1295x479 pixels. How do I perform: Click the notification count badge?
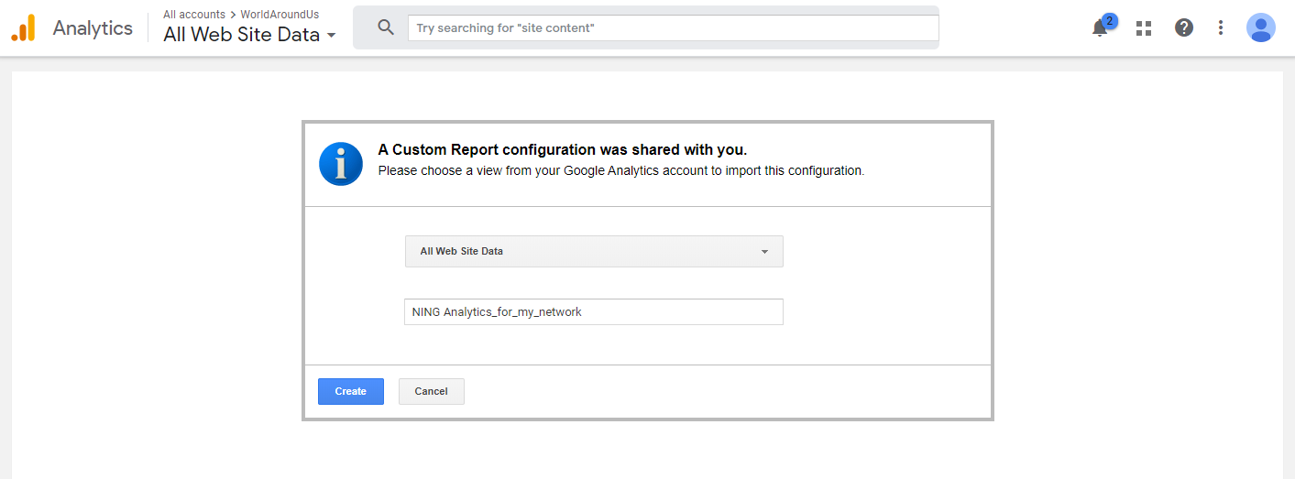(1110, 20)
